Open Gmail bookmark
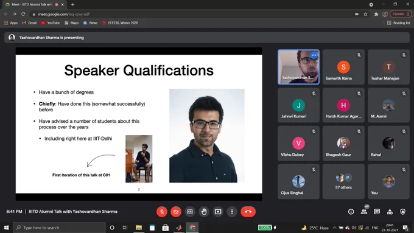This screenshot has height=233, width=414. point(29,23)
